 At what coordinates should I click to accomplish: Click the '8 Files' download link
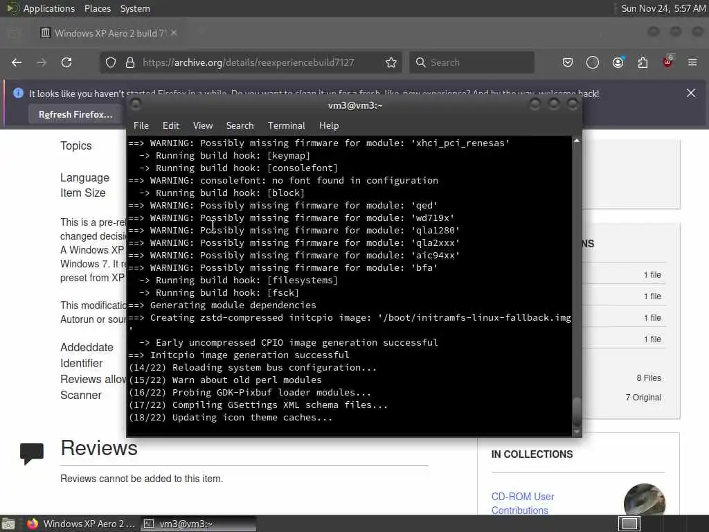(x=649, y=378)
